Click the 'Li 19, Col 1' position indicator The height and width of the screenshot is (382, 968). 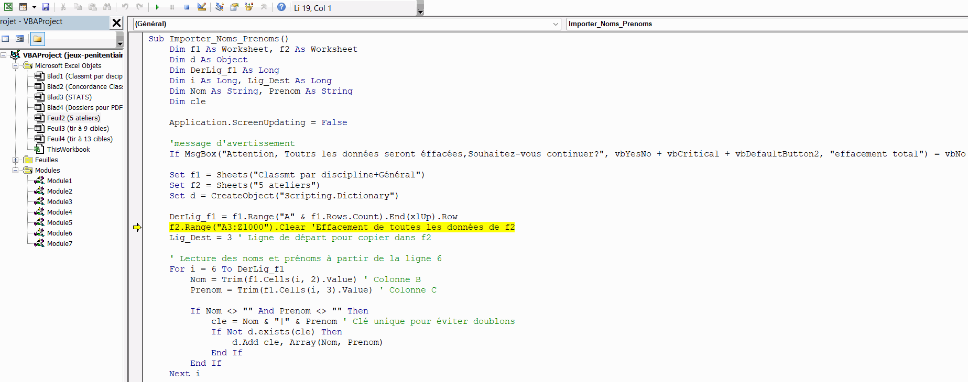click(313, 8)
